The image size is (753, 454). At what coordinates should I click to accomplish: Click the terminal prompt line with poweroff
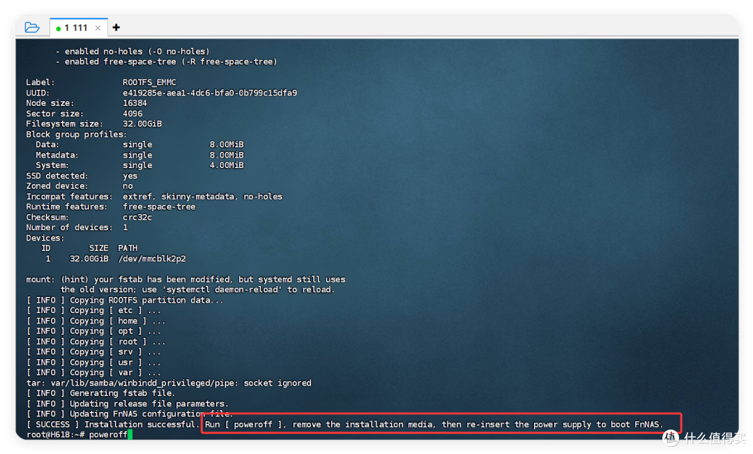coord(79,434)
